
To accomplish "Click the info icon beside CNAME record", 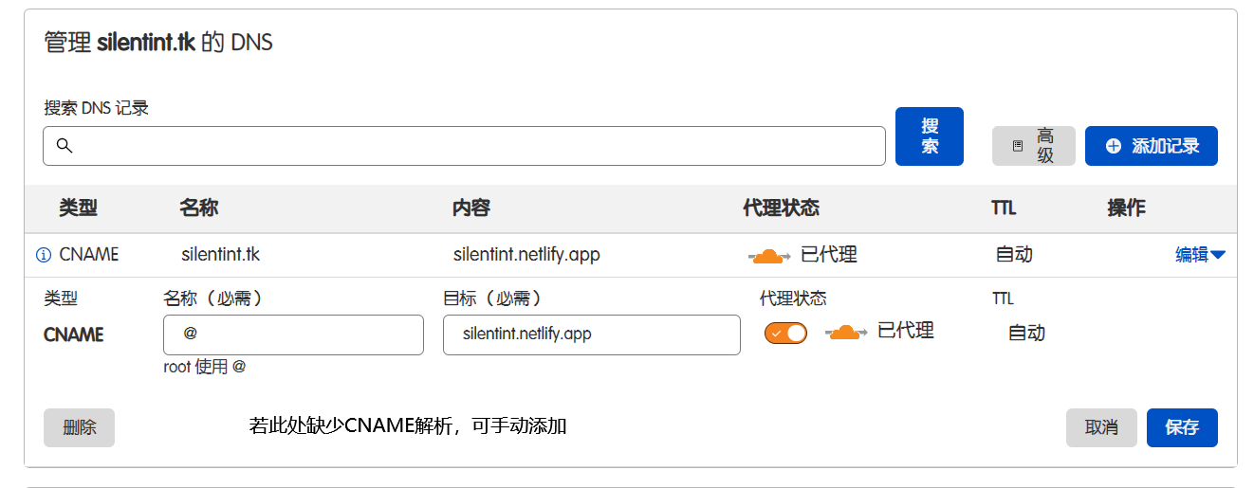I will (43, 255).
